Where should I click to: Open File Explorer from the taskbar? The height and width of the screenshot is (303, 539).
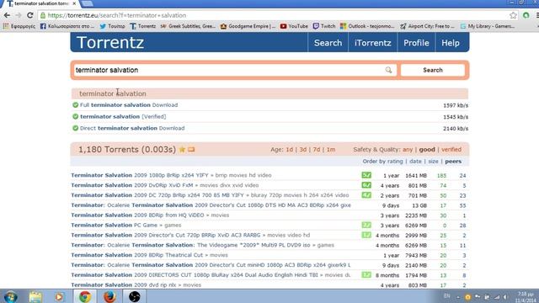pos(35,297)
